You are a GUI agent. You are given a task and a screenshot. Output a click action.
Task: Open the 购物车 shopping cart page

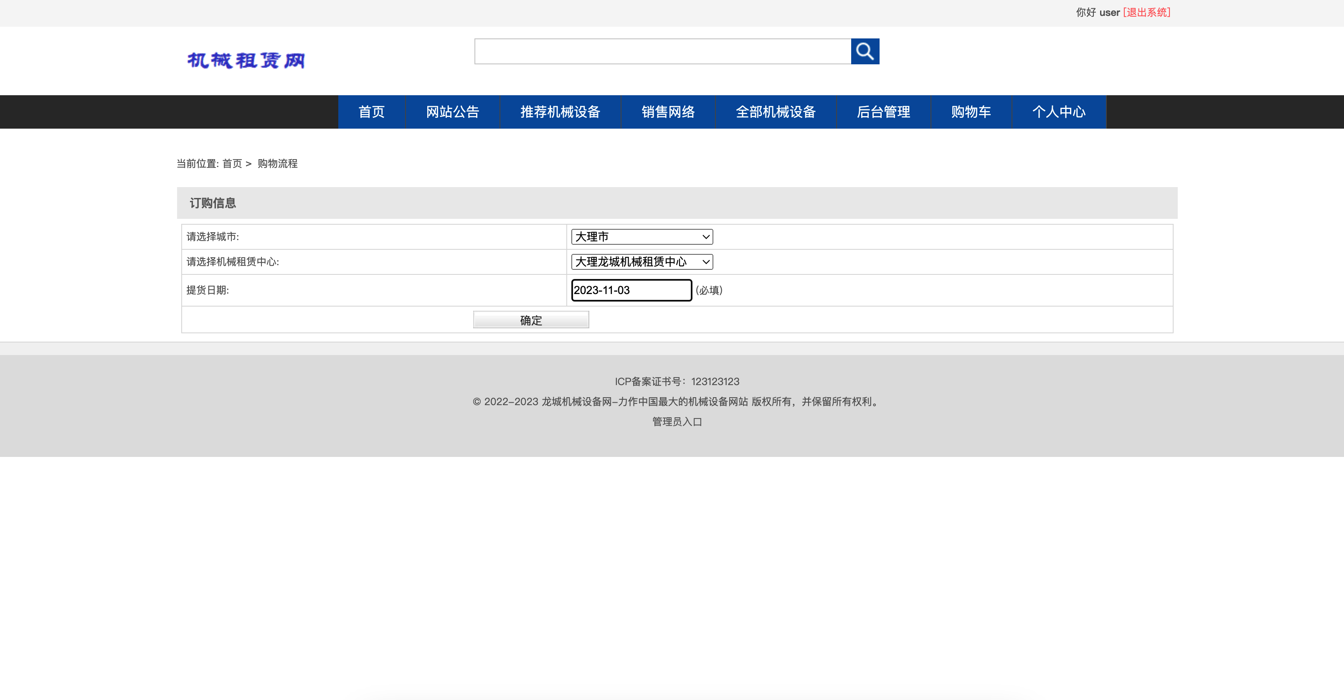coord(971,112)
